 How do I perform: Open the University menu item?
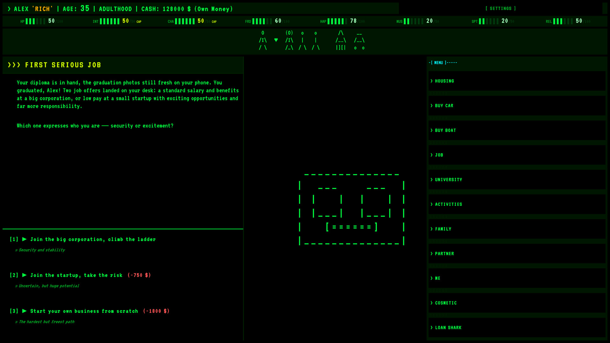[517, 180]
